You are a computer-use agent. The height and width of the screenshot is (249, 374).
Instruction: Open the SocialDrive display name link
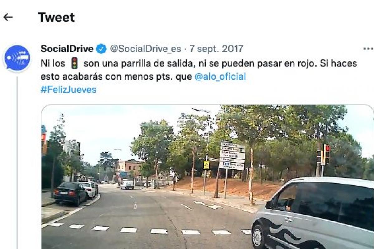(x=67, y=49)
